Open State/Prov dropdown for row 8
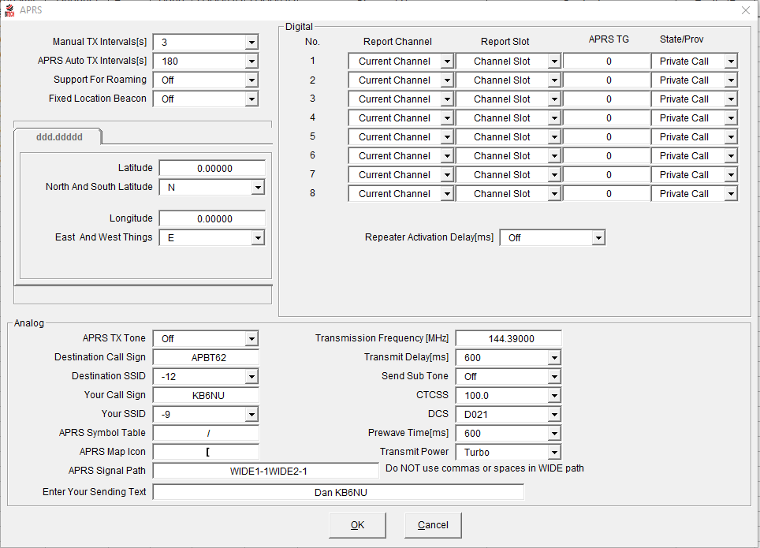 pyautogui.click(x=731, y=194)
